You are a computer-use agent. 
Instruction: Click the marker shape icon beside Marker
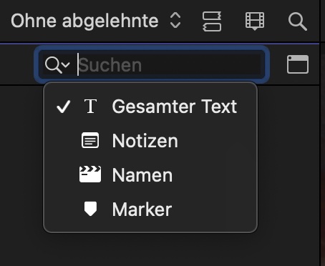pos(90,209)
